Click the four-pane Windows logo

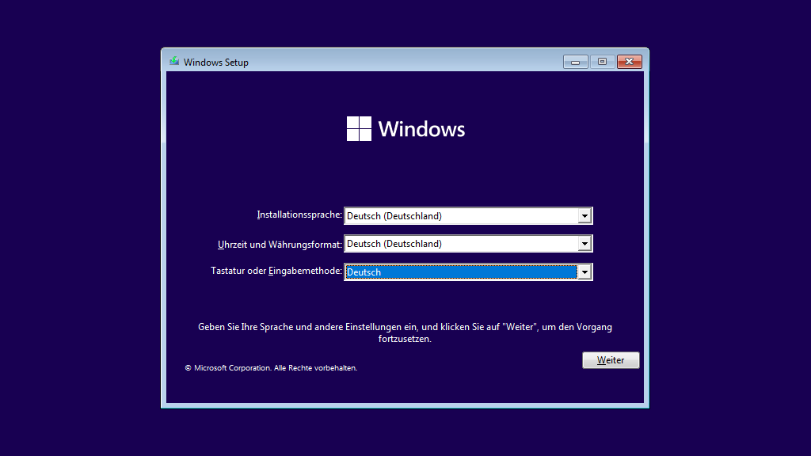pyautogui.click(x=359, y=129)
